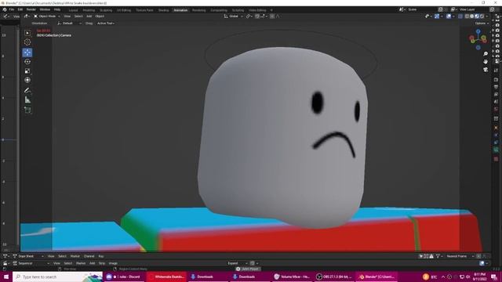Open the Volume Mixer taskbar window
The image size is (502, 282).
coord(293,277)
